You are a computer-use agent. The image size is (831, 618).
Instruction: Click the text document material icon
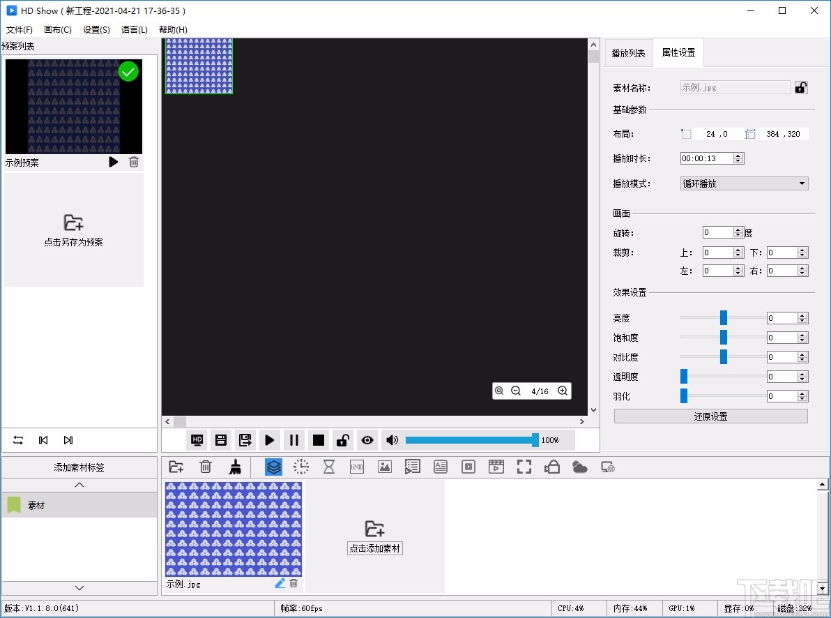pyautogui.click(x=441, y=467)
